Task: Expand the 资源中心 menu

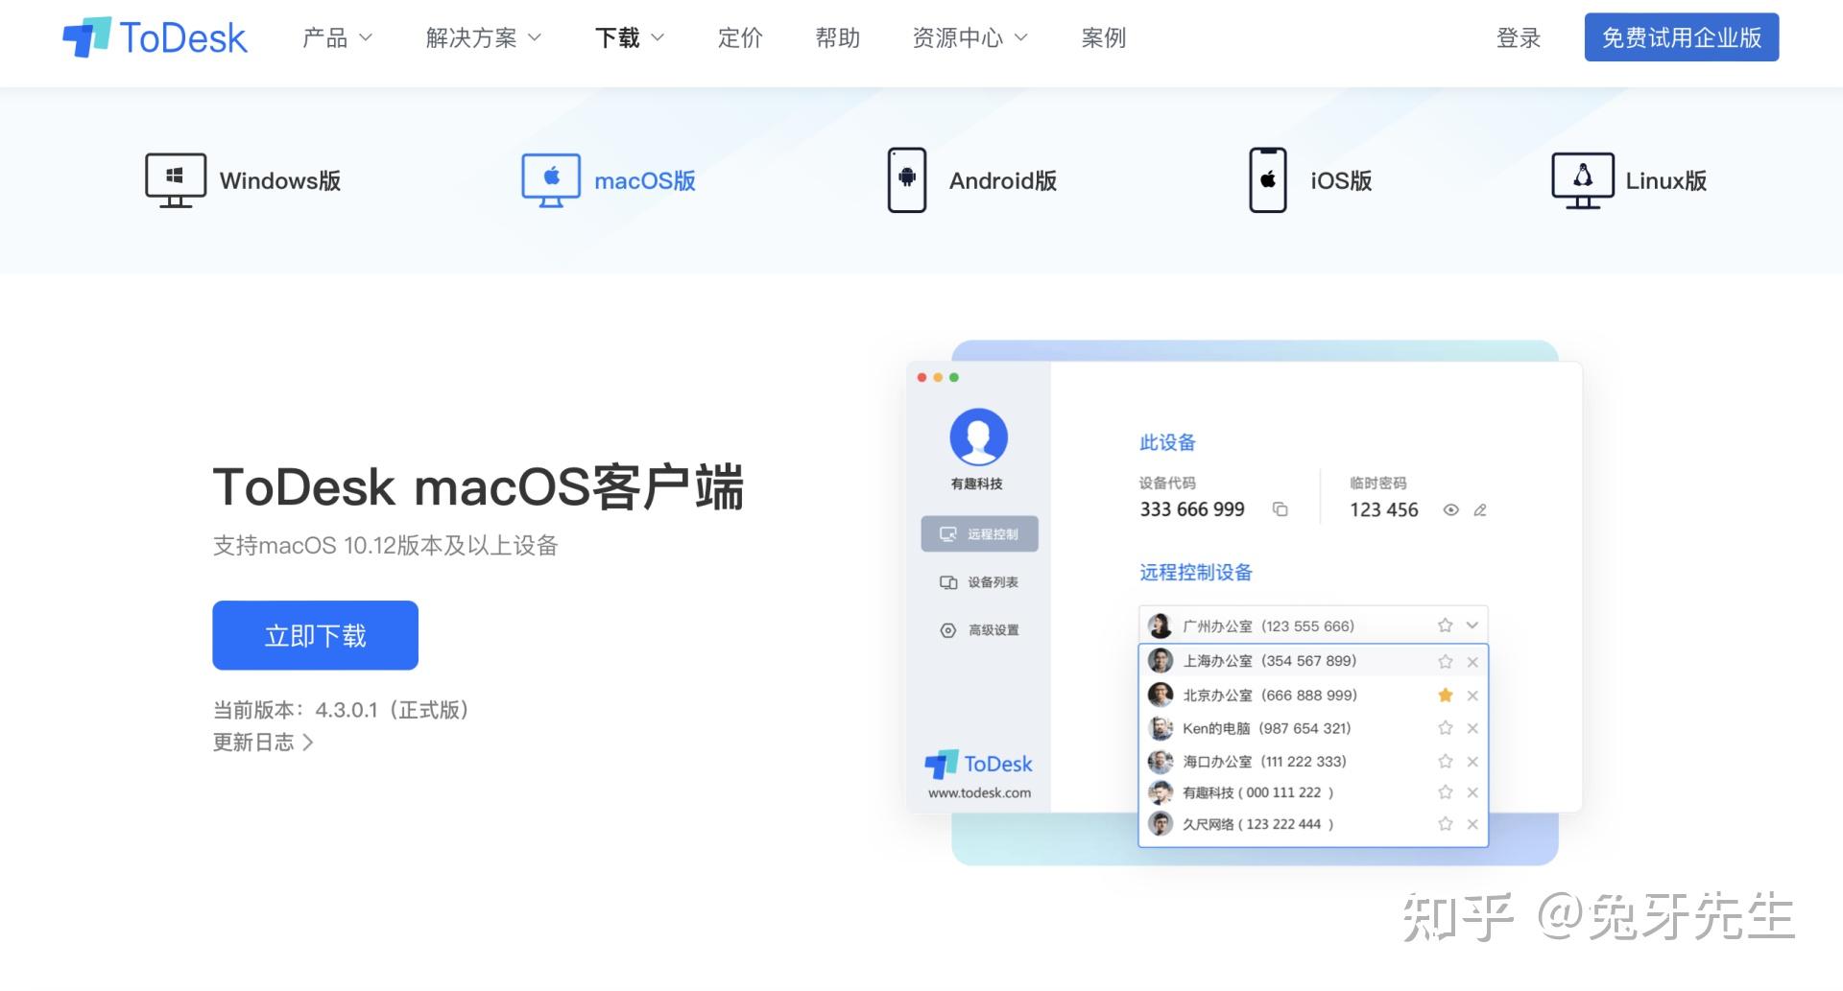Action: click(969, 37)
